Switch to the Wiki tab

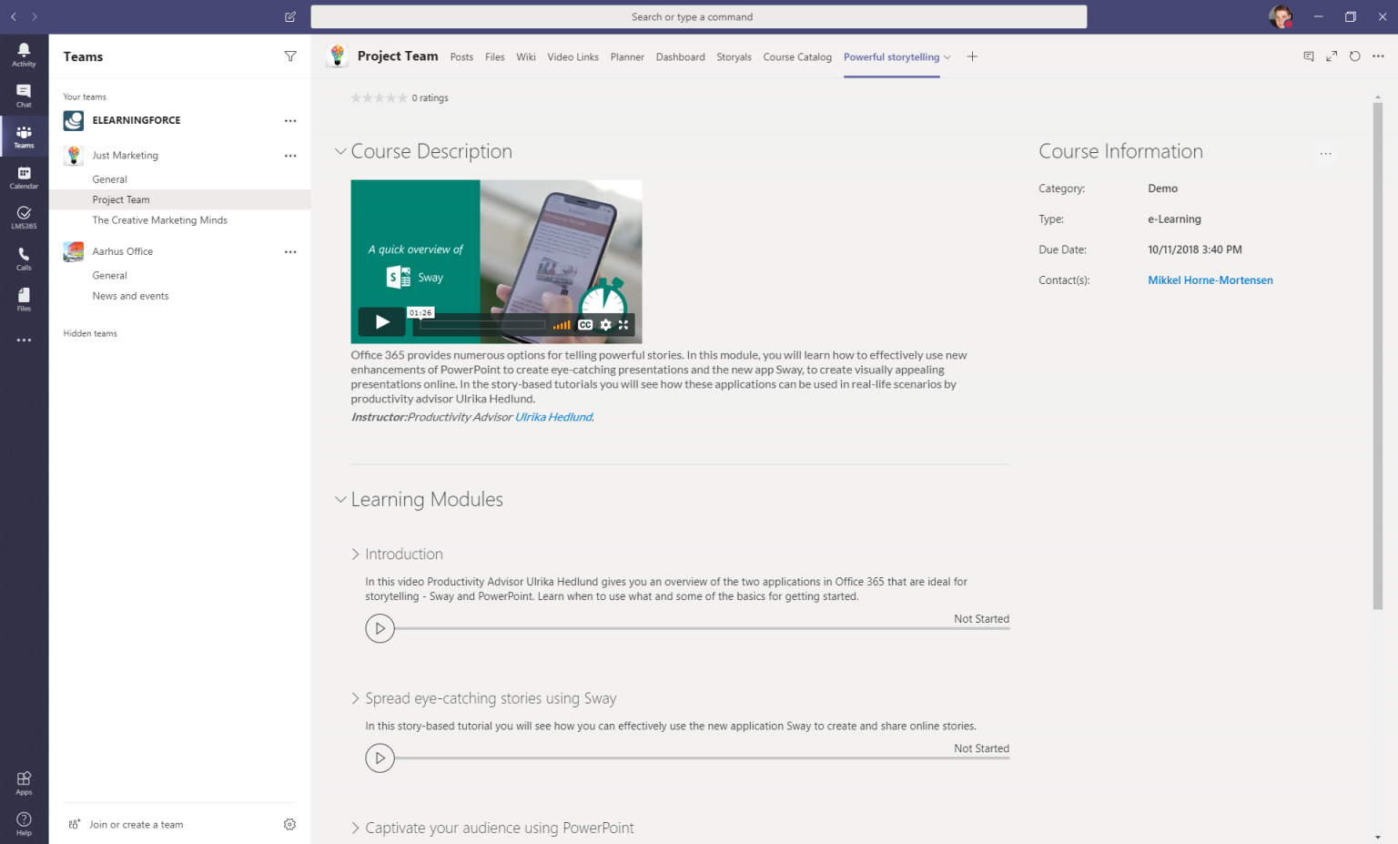526,56
